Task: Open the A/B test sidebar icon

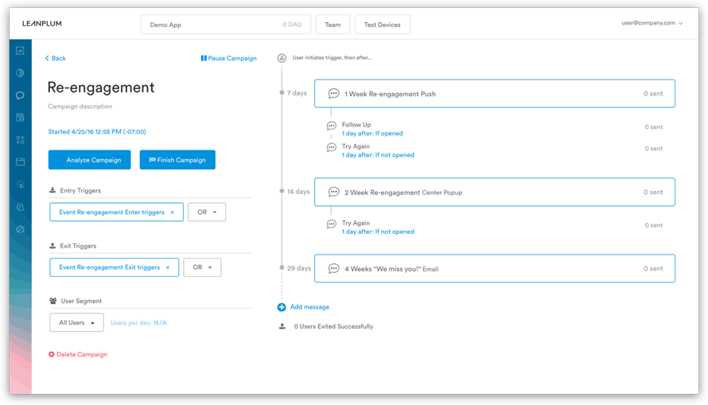Action: coord(20,139)
